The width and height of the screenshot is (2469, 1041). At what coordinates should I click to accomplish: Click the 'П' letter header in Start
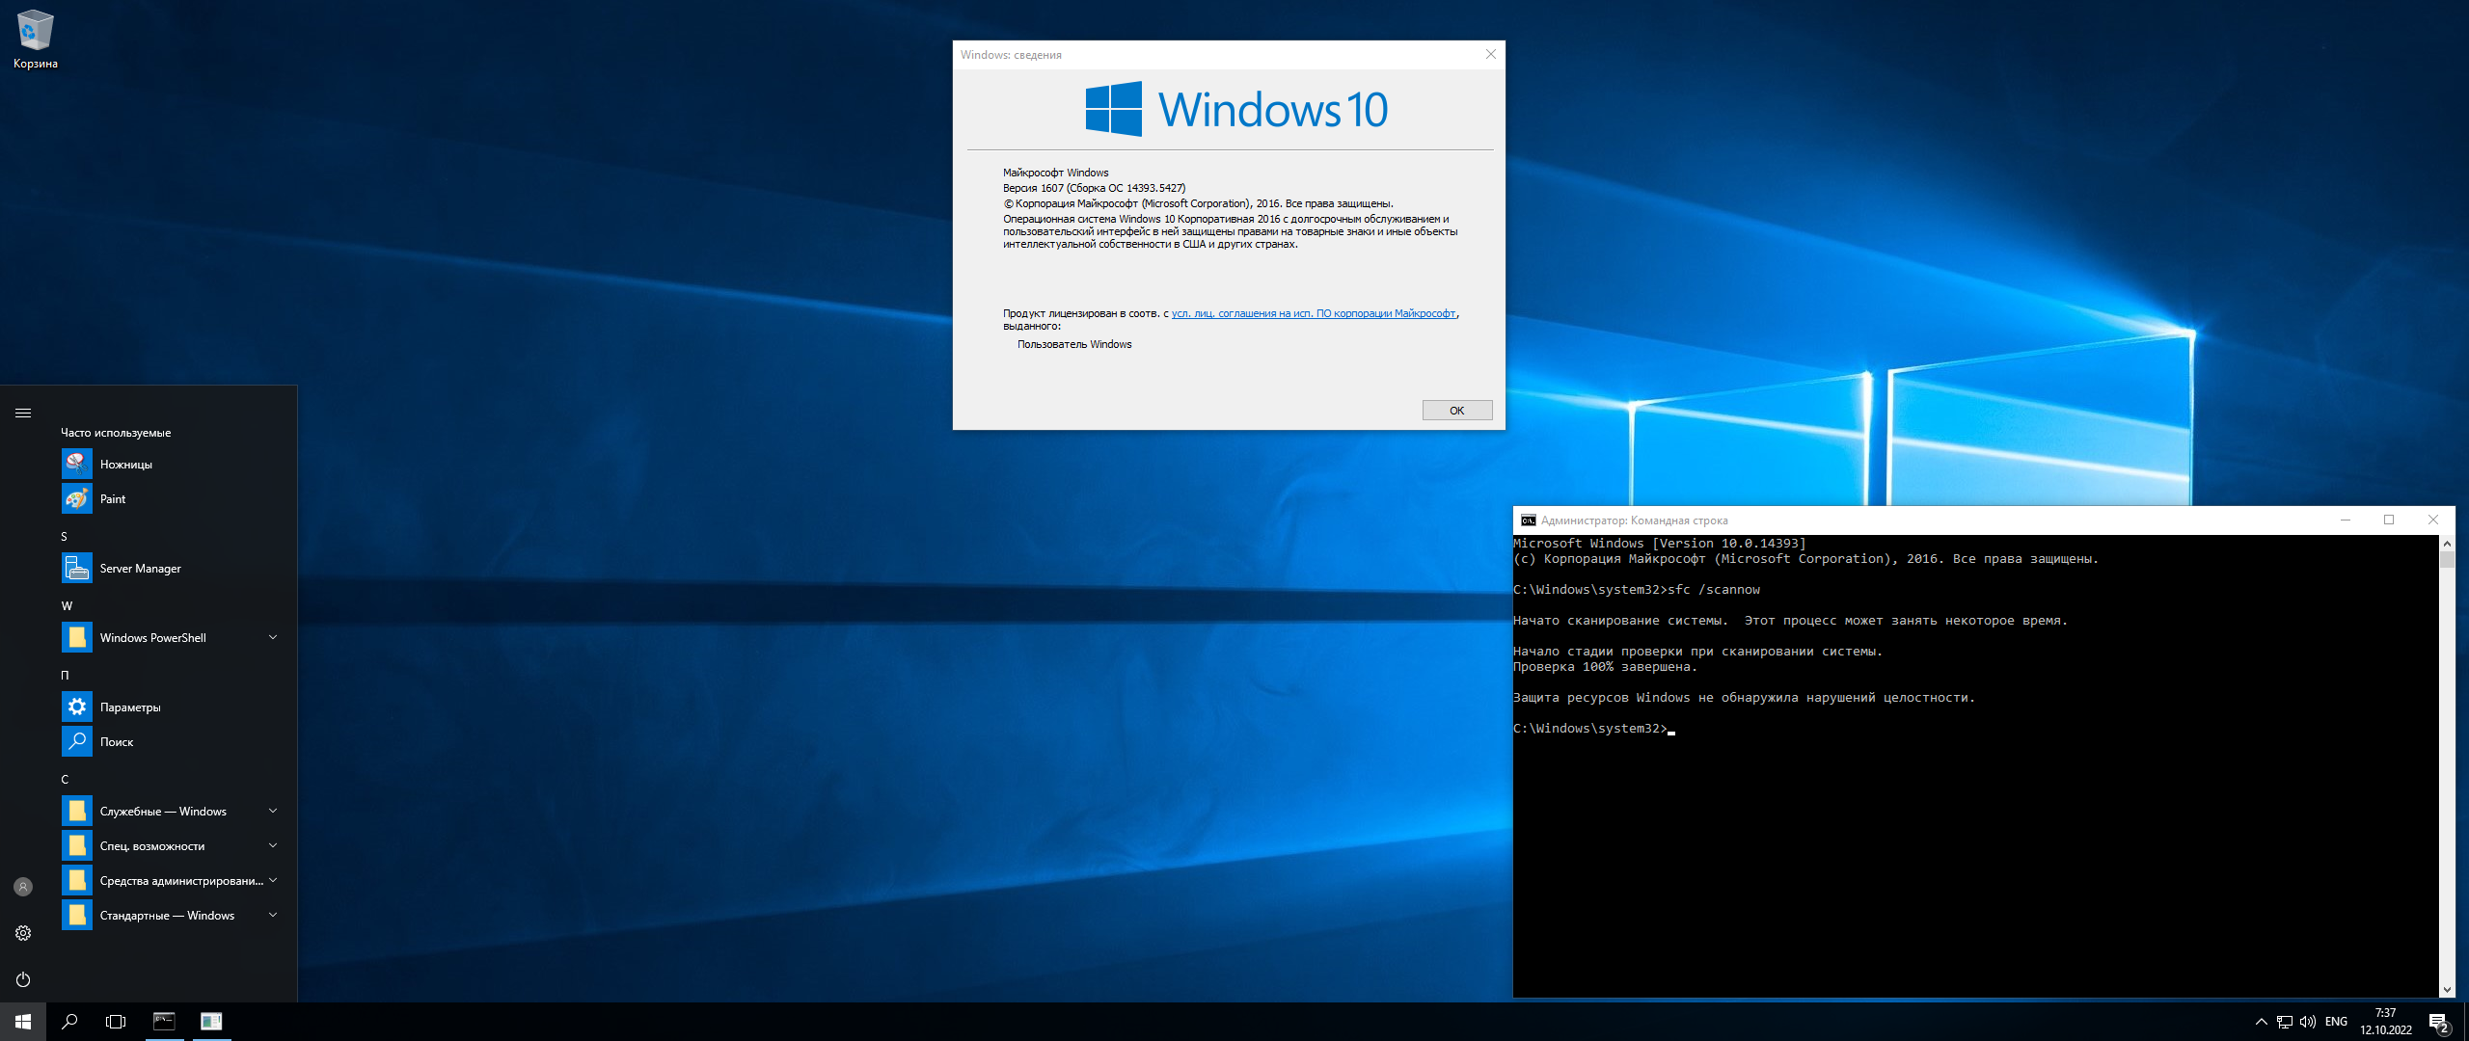click(x=65, y=676)
